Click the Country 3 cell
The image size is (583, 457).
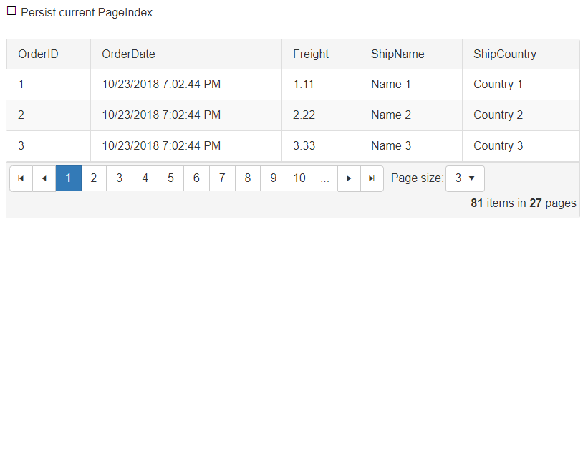tap(521, 146)
